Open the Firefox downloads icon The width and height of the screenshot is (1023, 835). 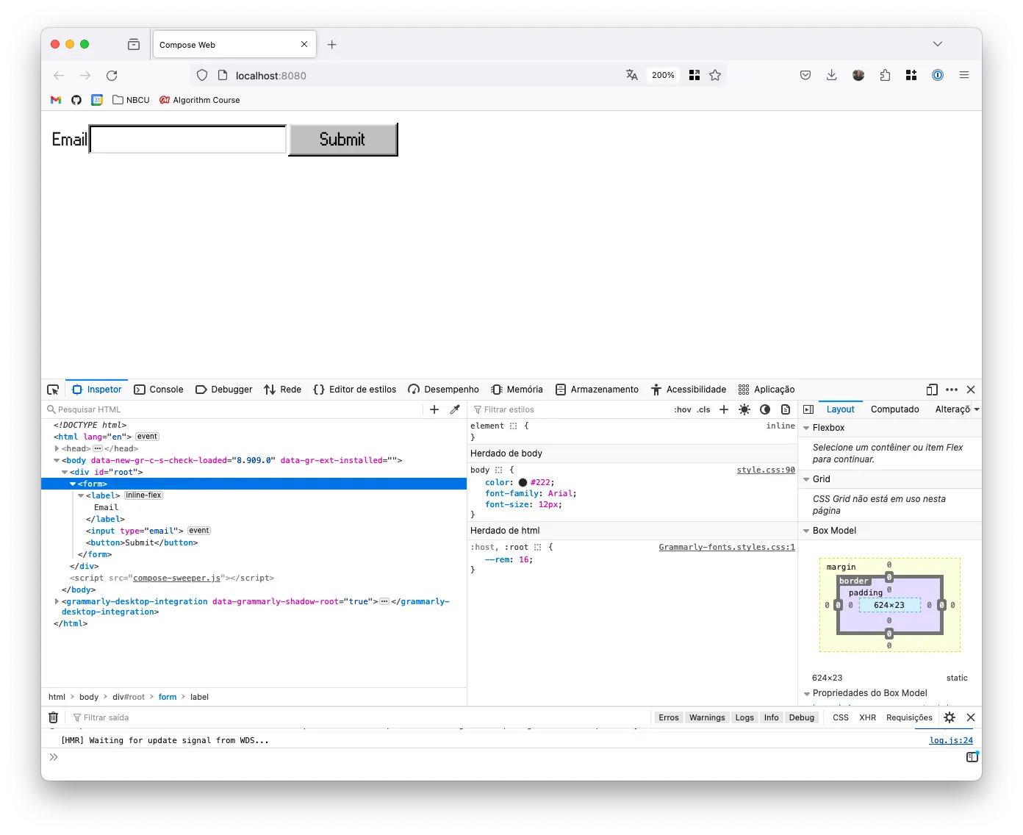(831, 75)
